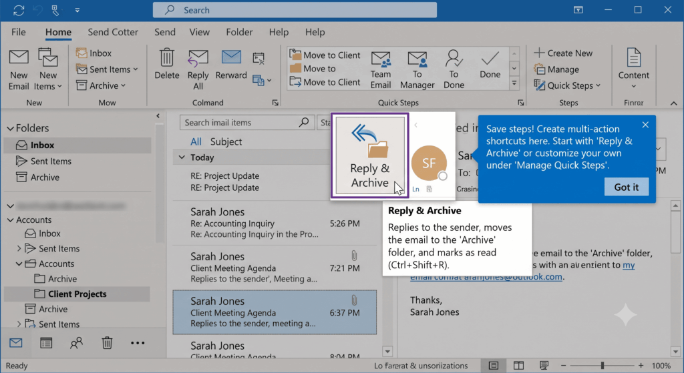Switch to the Home tab

pyautogui.click(x=58, y=32)
